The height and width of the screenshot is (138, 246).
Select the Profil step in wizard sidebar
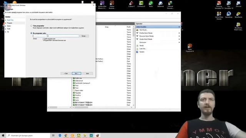tap(8, 29)
